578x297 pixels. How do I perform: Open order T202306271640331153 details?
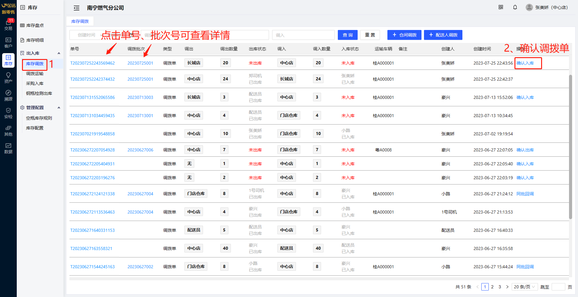coord(92,230)
